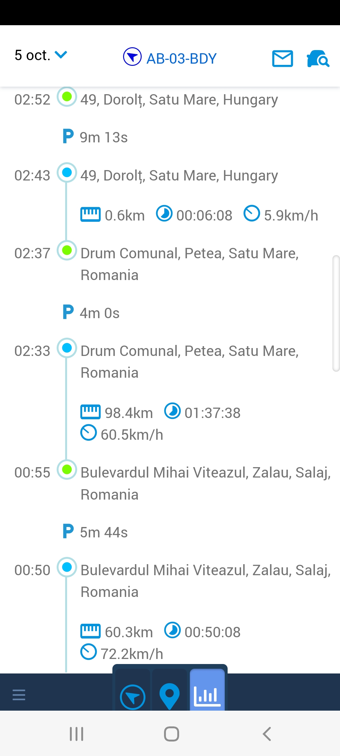Image resolution: width=340 pixels, height=756 pixels.
Task: Open the 00:50 Bulevardul Mihai Viteazul address
Action: click(205, 581)
